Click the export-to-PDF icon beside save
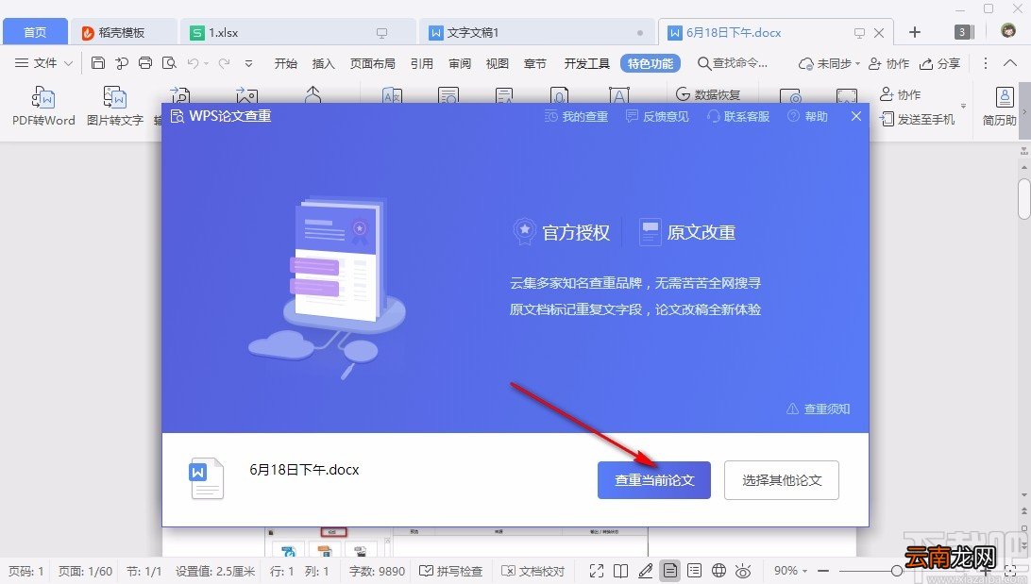 pos(122,63)
